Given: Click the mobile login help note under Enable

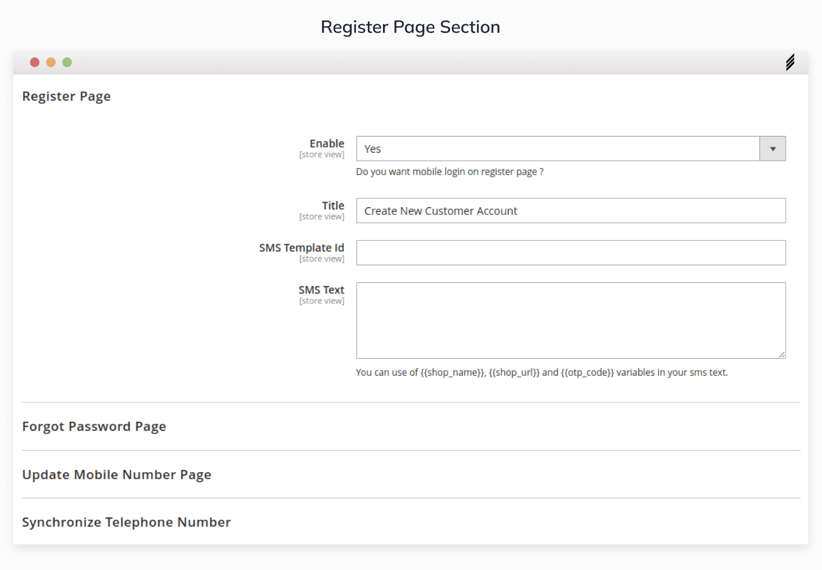Looking at the screenshot, I should (449, 172).
